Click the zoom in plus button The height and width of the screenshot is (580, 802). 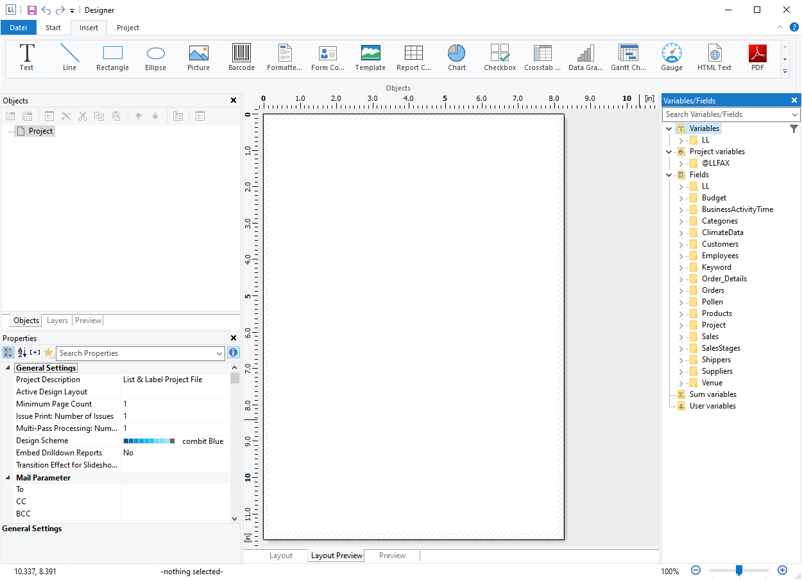(x=782, y=570)
